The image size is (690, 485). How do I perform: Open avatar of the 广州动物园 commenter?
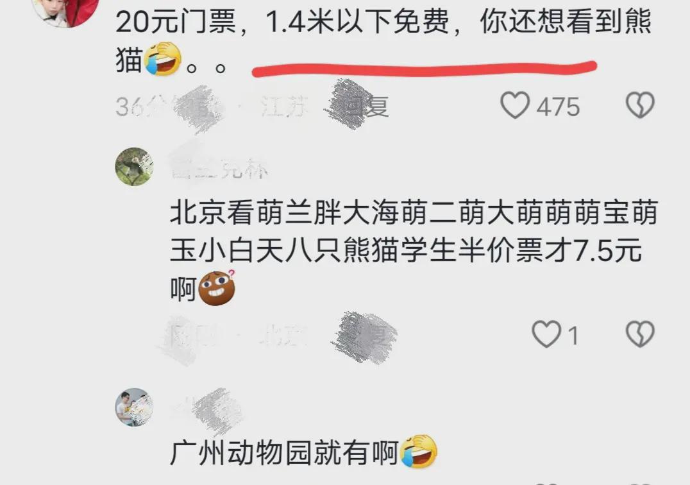pos(134,407)
